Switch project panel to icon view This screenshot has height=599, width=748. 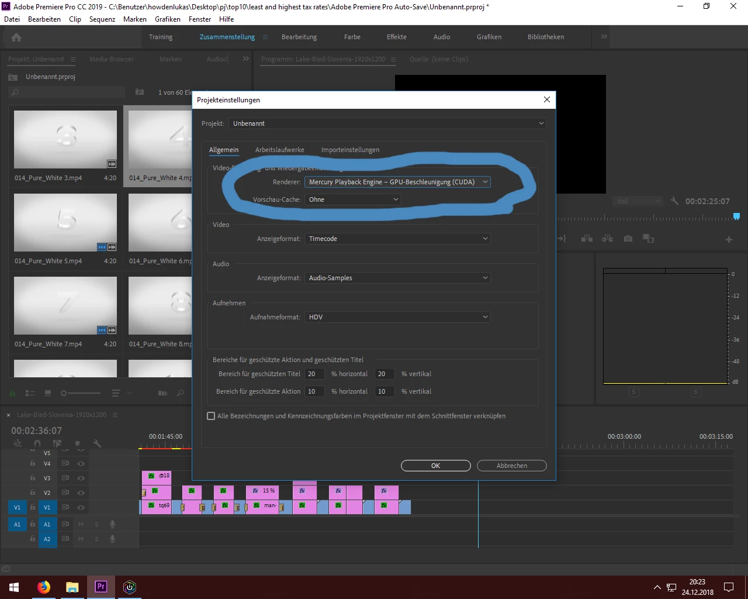48,393
